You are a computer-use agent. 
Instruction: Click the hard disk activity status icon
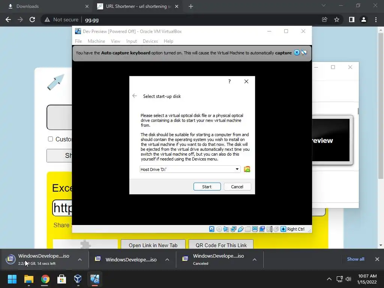[212, 229]
